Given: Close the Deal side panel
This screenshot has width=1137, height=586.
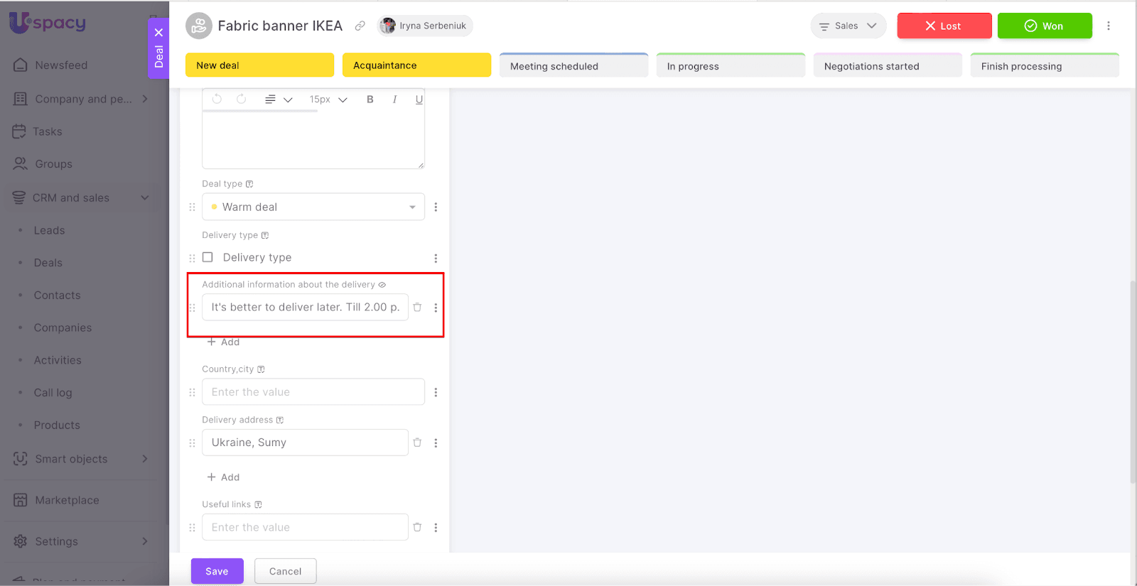Looking at the screenshot, I should click(x=158, y=33).
